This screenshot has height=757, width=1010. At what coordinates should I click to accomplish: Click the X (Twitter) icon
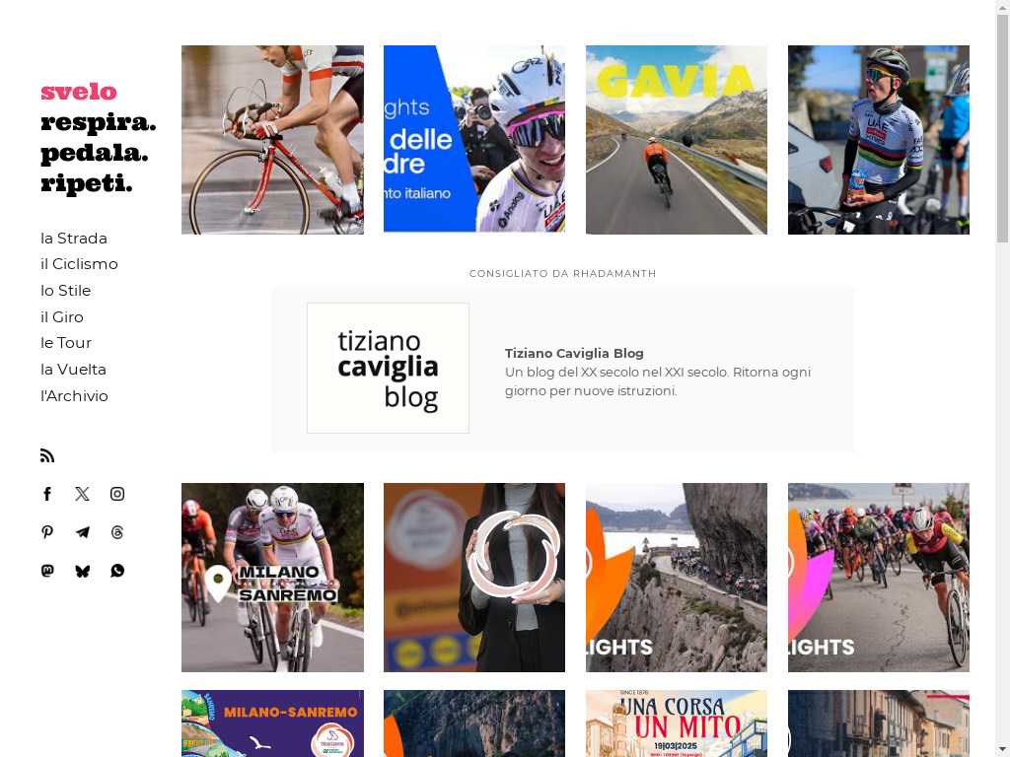83,494
